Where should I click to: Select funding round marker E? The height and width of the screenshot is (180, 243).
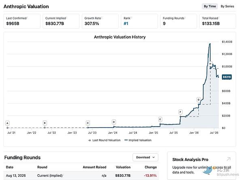160,119
